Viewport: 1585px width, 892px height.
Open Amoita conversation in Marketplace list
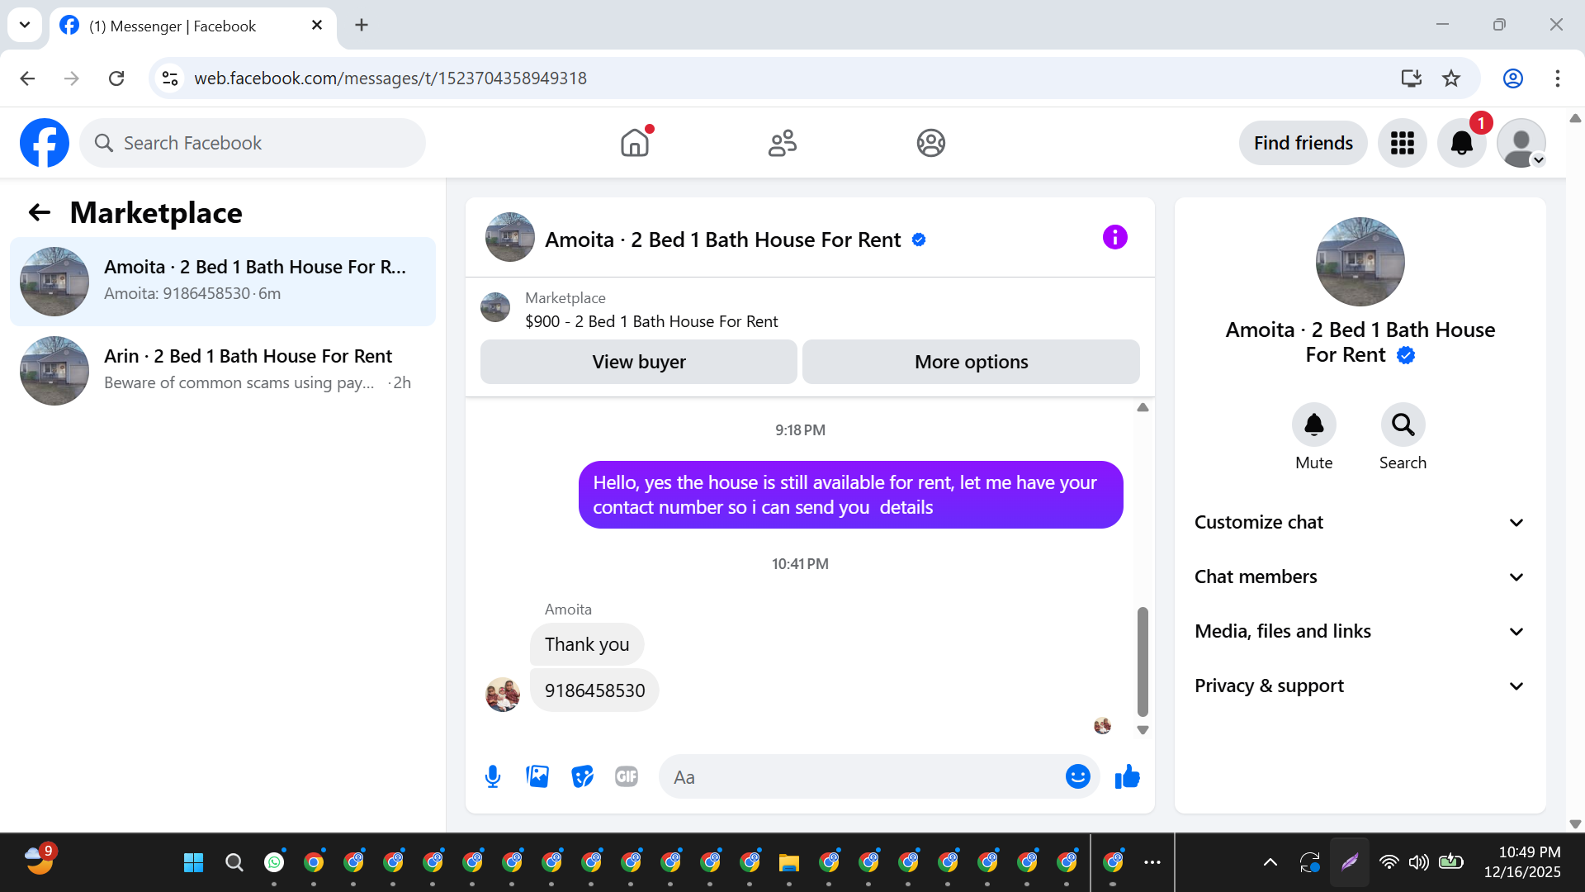223,281
